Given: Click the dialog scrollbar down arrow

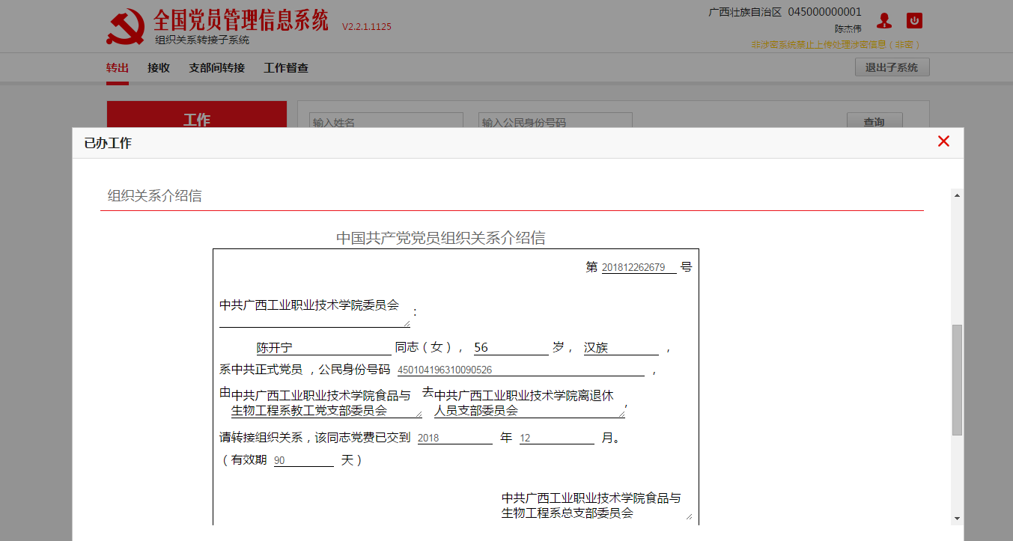Looking at the screenshot, I should 957,519.
